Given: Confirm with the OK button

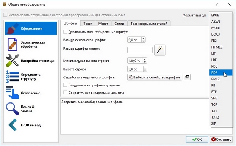Looking at the screenshot, I should coord(197,140).
